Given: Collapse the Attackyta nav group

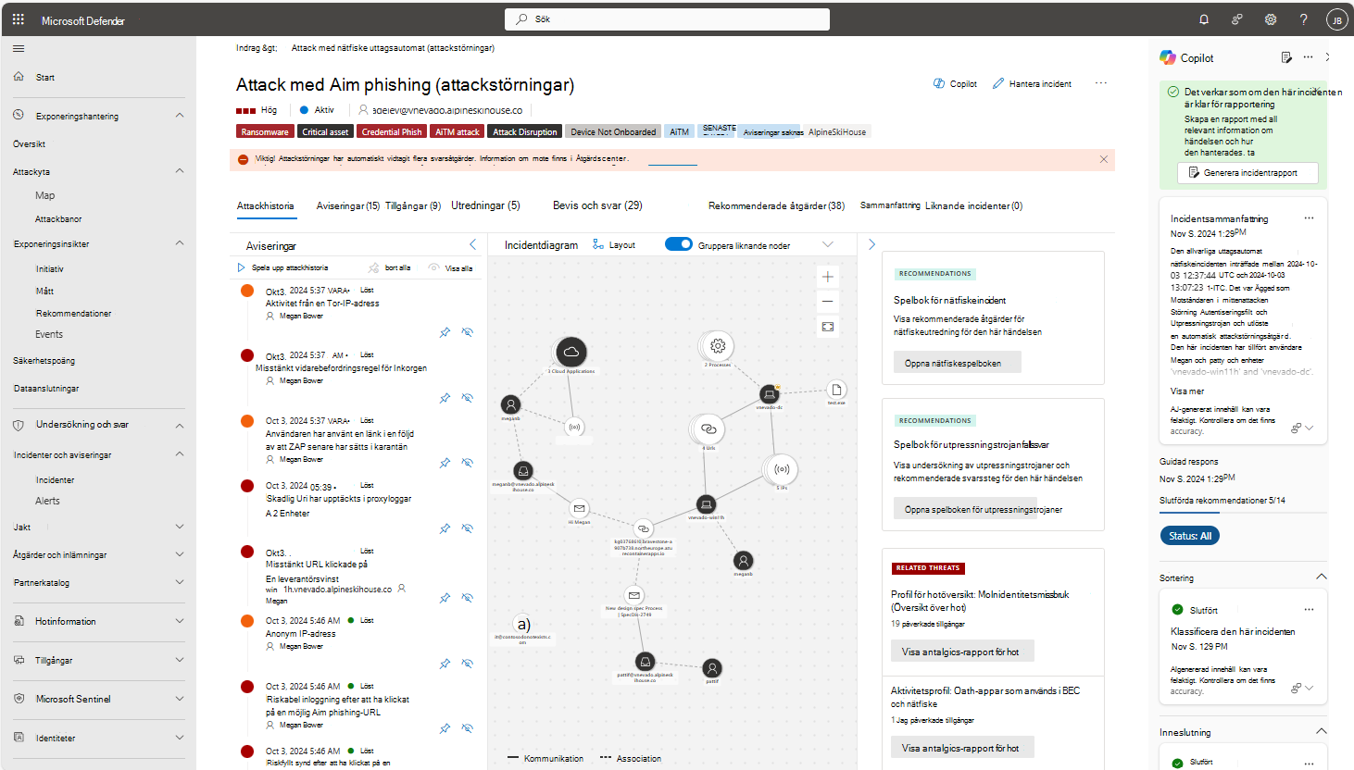Looking at the screenshot, I should pyautogui.click(x=180, y=171).
